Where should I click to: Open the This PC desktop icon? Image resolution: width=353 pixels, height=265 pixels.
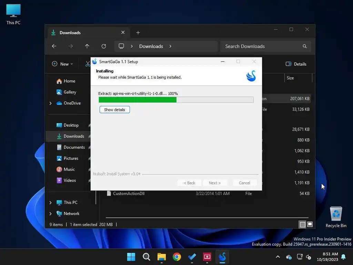13,14
